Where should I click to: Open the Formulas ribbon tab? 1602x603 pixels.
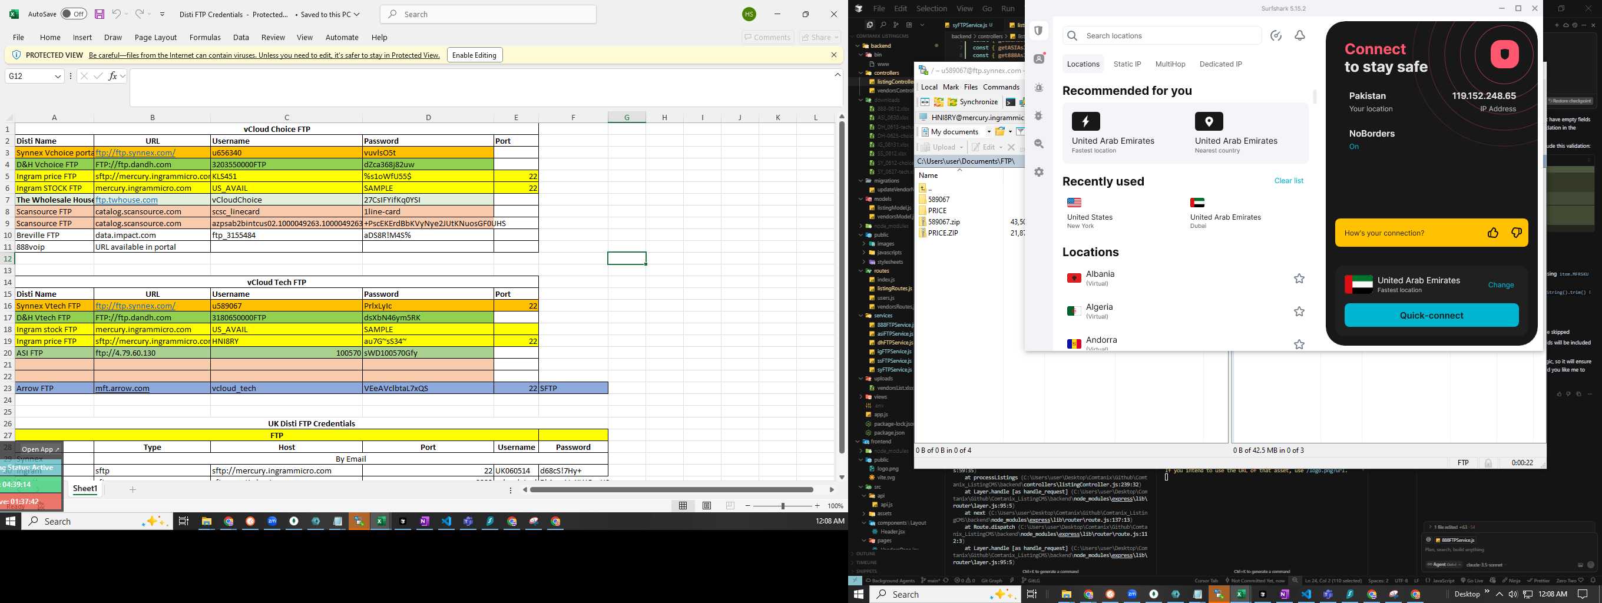[204, 37]
